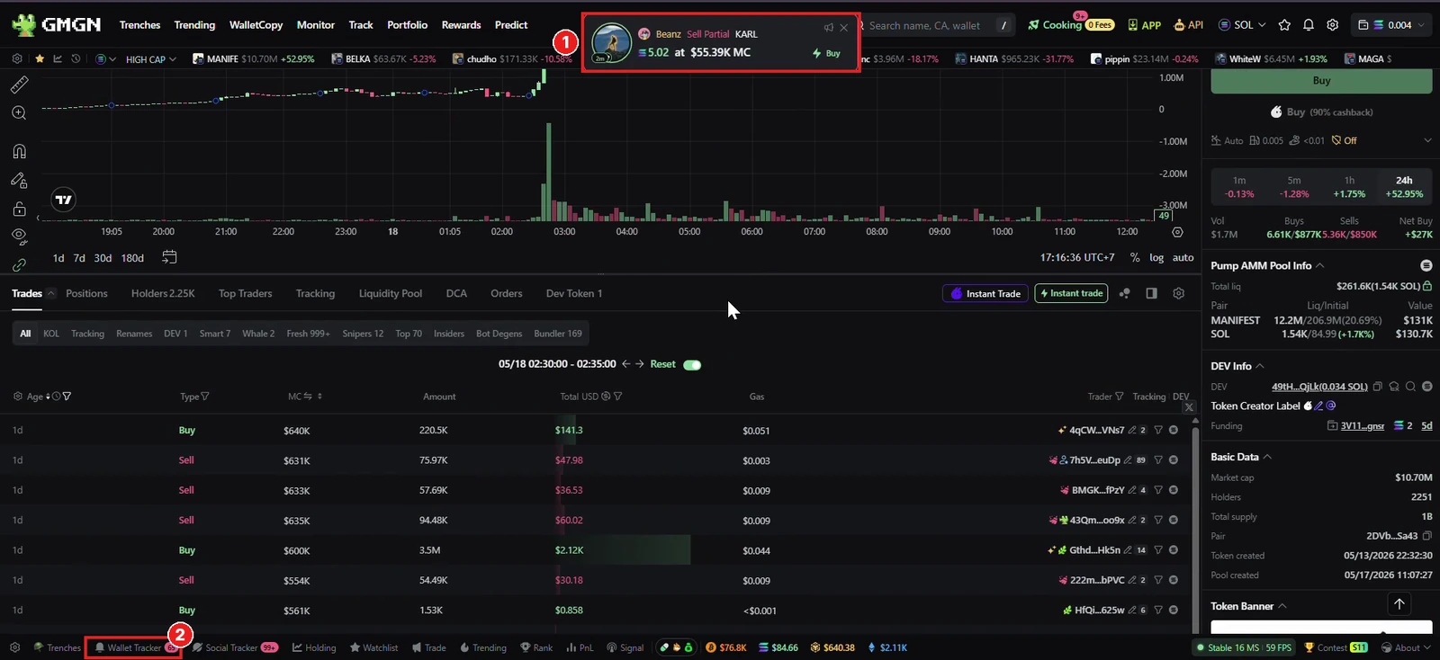Open the SOL chain dropdown
The image size is (1440, 660).
[x=1242, y=25]
